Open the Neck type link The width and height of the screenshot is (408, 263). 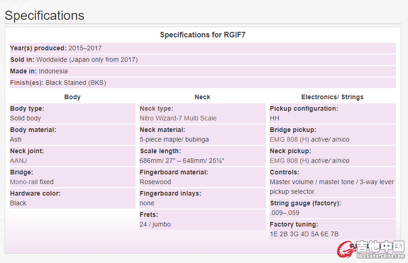(156, 108)
